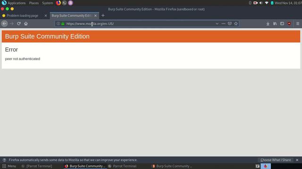Viewport: 302px width, 169px height.
Task: Dismiss the Firefox data notification bar
Action: [x=297, y=160]
